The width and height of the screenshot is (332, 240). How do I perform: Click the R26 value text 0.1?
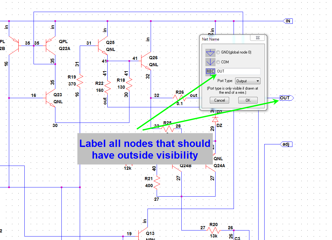[x=179, y=104]
